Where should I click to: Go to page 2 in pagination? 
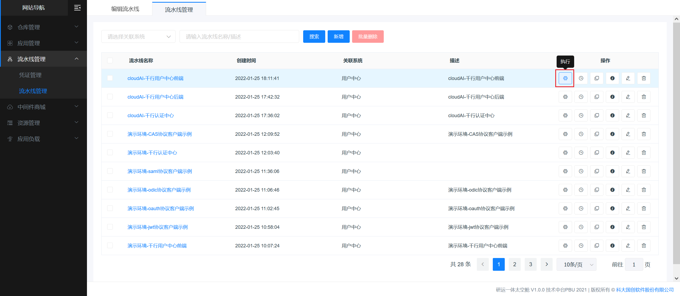point(515,264)
